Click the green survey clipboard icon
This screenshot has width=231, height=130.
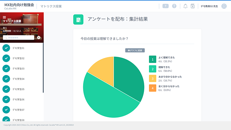point(78,19)
